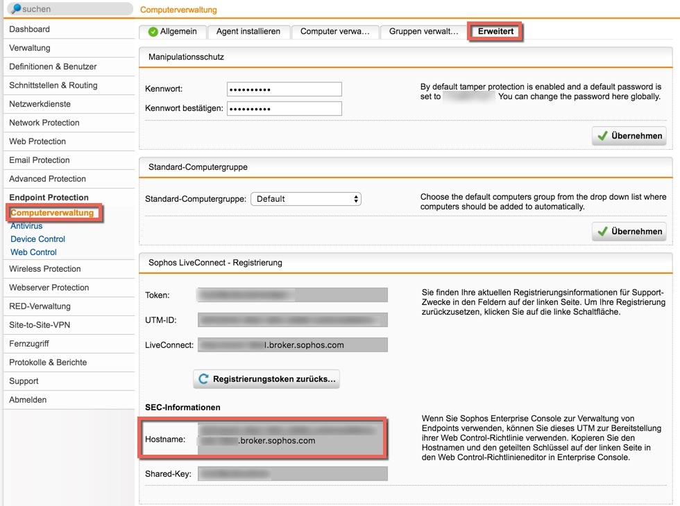This screenshot has height=506, width=680.
Task: Click the magnifier icon in the search box
Action: click(x=17, y=8)
